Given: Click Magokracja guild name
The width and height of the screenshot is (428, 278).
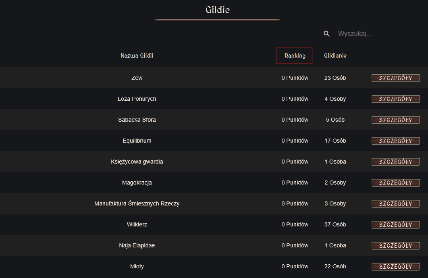Looking at the screenshot, I should [x=137, y=183].
